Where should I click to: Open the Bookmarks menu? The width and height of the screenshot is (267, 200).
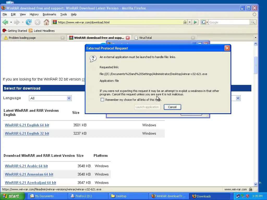click(x=49, y=14)
